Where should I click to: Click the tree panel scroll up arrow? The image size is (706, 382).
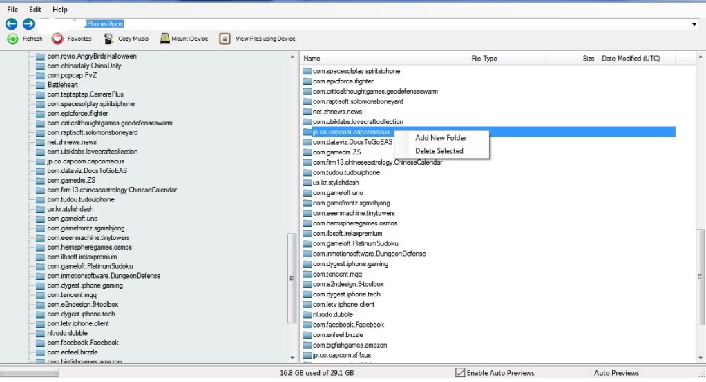coord(292,57)
